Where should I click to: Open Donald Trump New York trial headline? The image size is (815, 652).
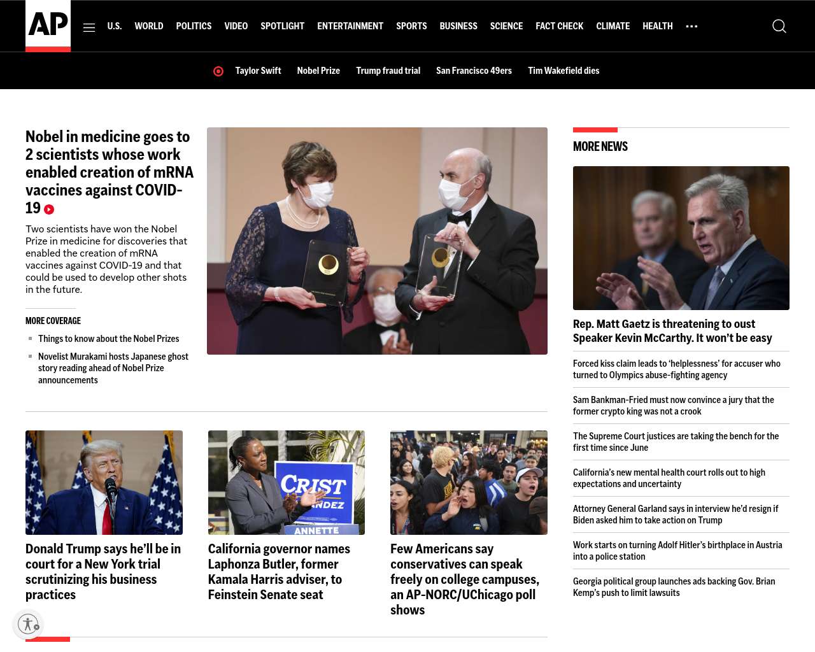tap(103, 572)
